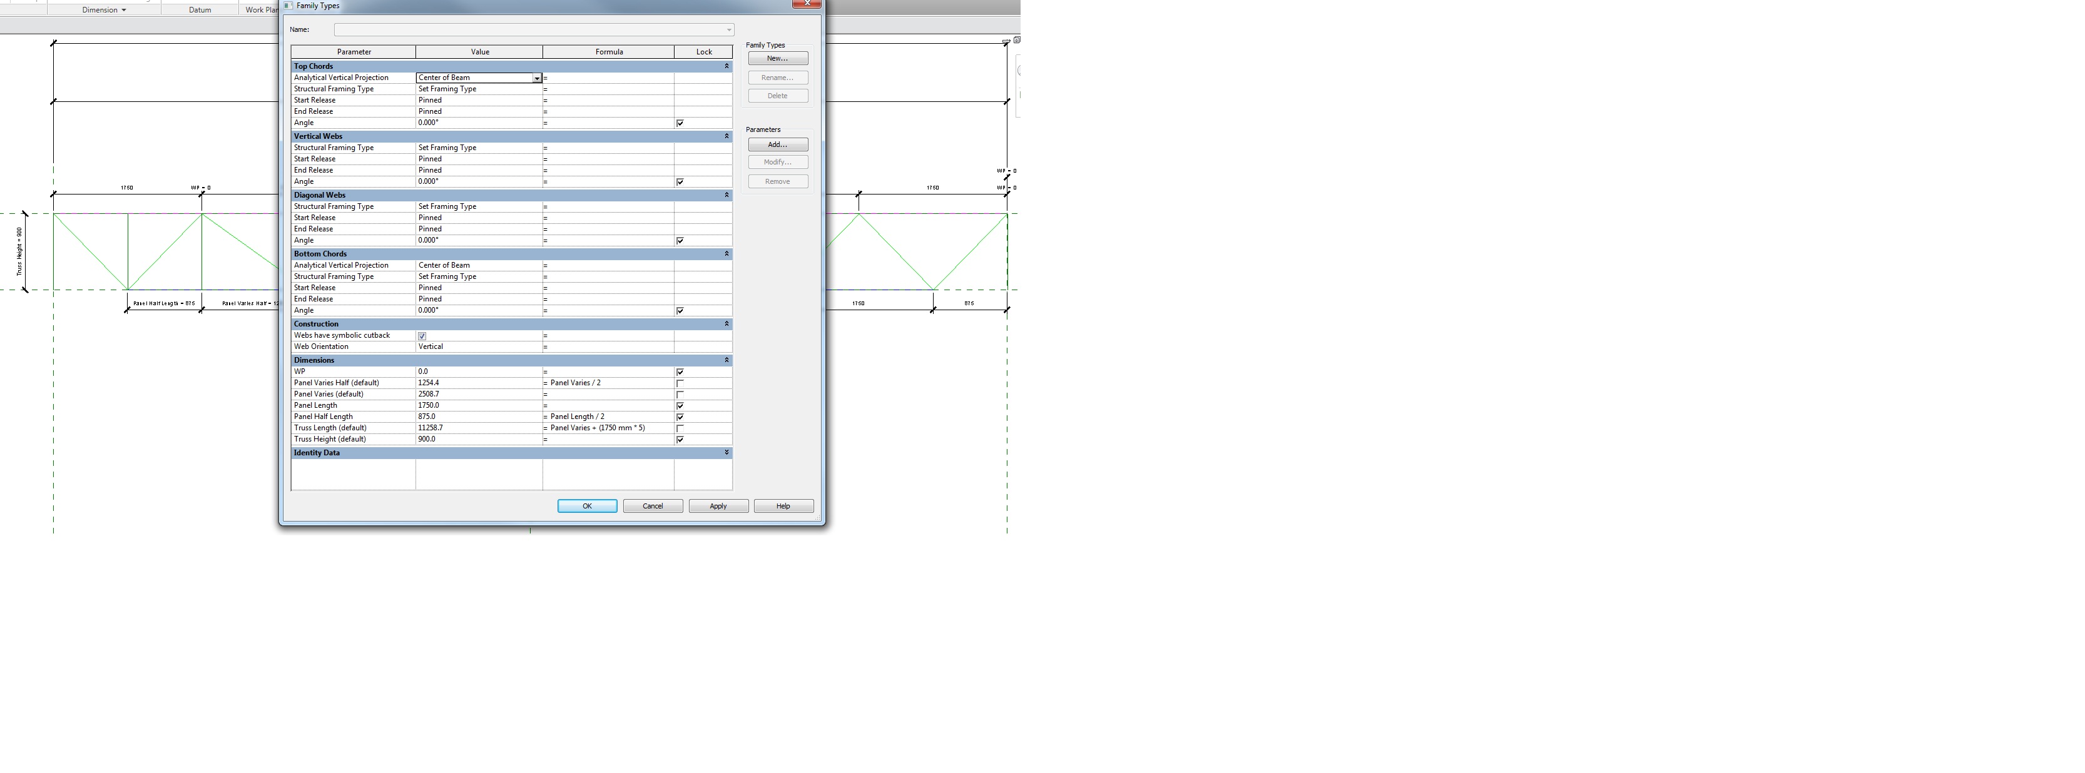The height and width of the screenshot is (773, 2085).
Task: Open Analytical Vertical Projection dropdown arrow
Action: (537, 78)
